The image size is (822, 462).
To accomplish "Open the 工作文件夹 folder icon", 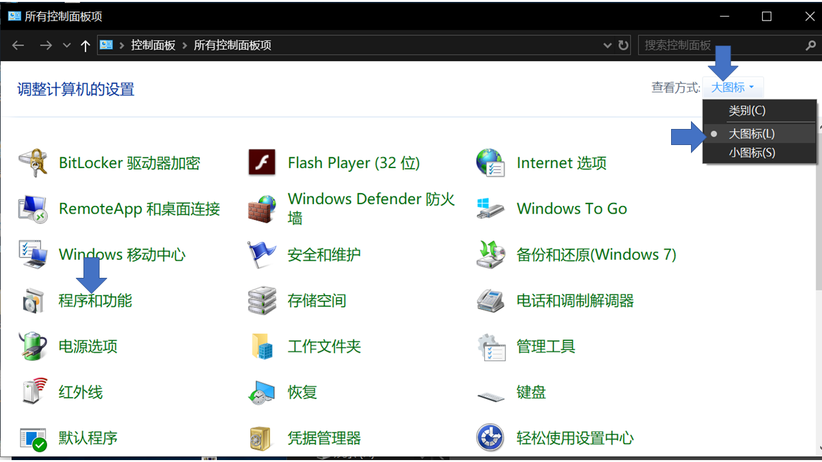I will pyautogui.click(x=261, y=346).
